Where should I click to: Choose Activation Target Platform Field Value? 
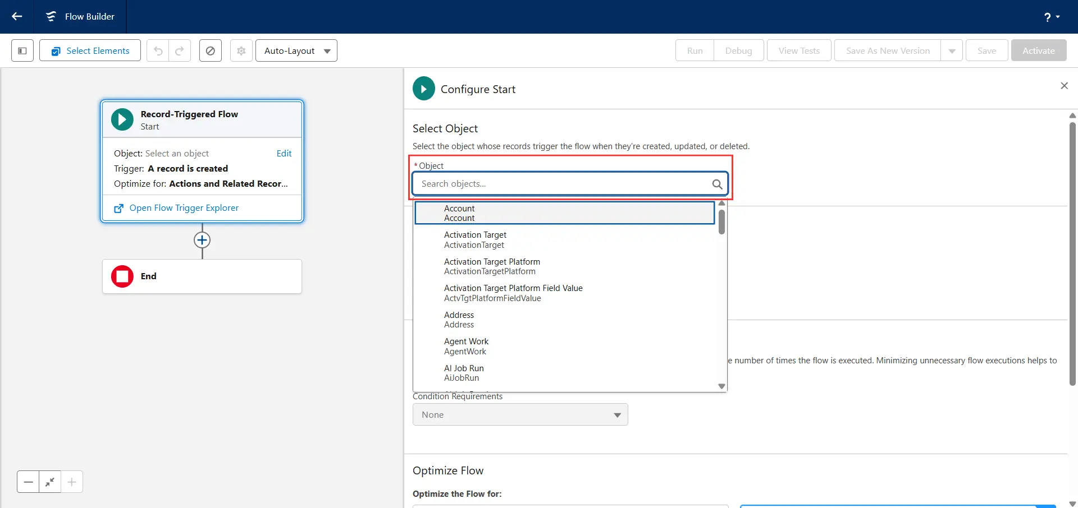[x=565, y=293]
